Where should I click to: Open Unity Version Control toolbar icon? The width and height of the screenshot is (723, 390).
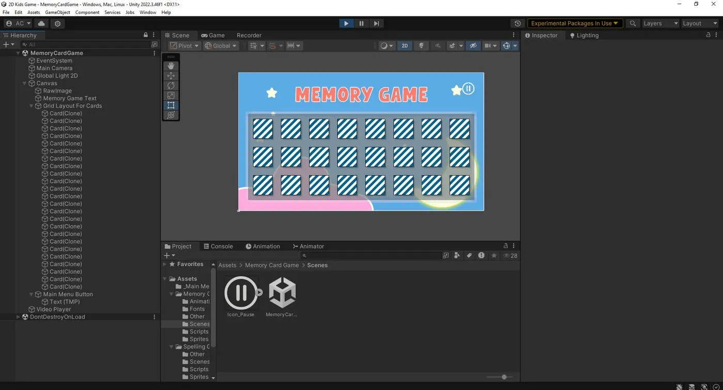click(x=57, y=23)
